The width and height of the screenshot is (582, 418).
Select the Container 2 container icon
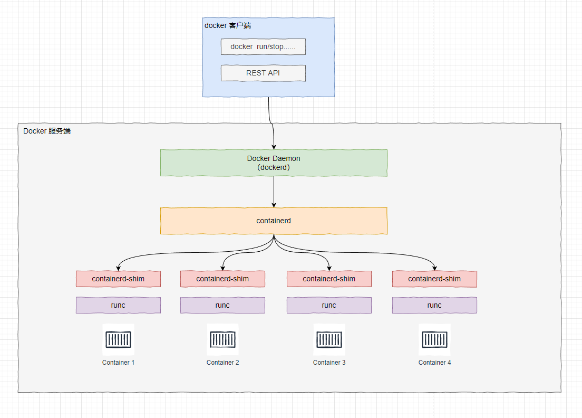point(222,339)
